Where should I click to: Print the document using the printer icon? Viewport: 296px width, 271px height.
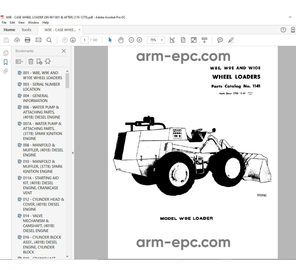28,40
